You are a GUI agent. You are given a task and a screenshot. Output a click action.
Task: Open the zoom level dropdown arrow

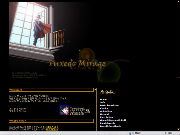tap(175, 133)
